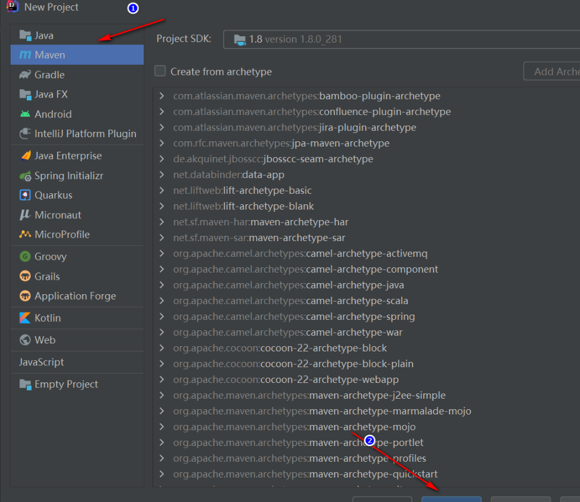Select maven-archetype-j2ee-simple row

[x=366, y=395]
